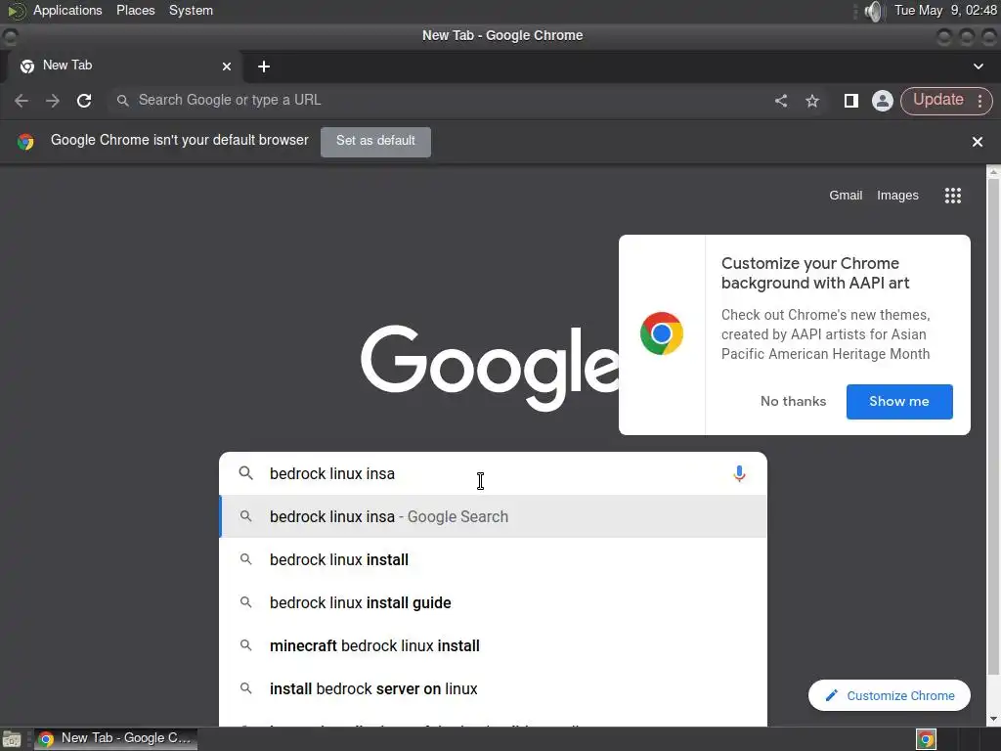Click the Update button in the toolbar
The image size is (1001, 751).
(937, 100)
